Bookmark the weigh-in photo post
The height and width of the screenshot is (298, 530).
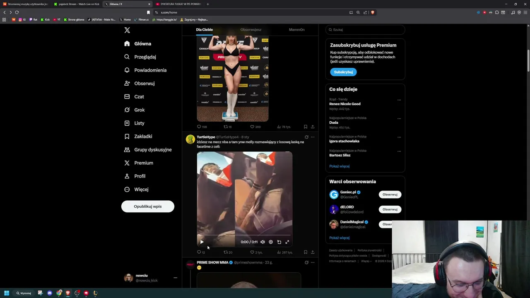pyautogui.click(x=306, y=127)
